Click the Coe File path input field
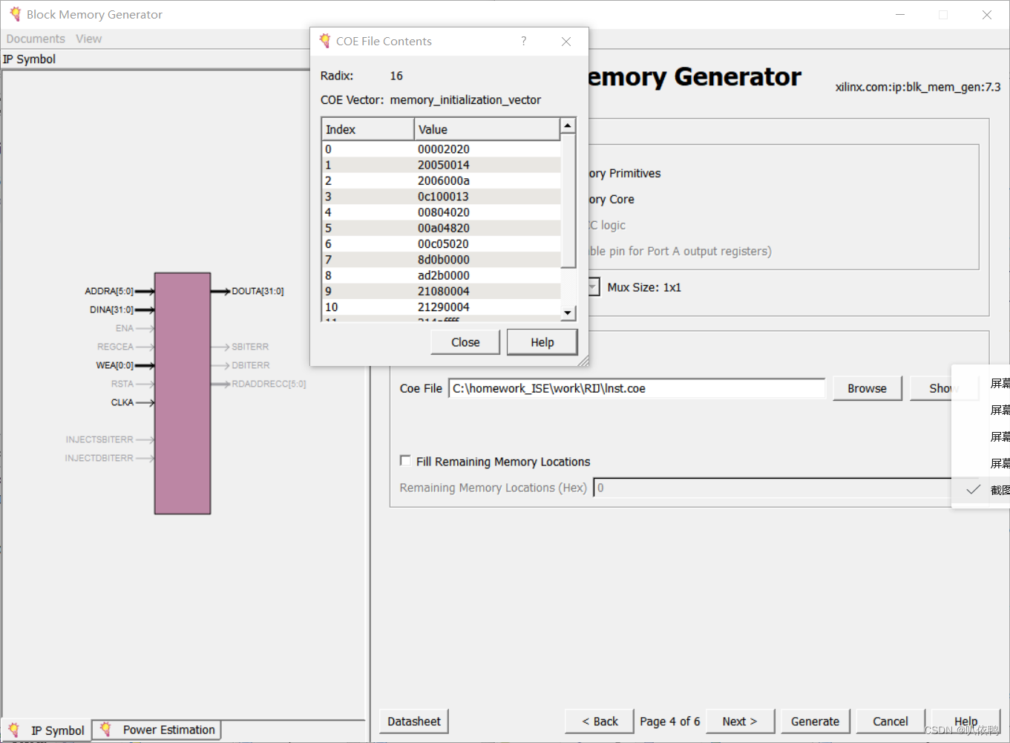Viewport: 1010px width, 743px height. pyautogui.click(x=637, y=388)
